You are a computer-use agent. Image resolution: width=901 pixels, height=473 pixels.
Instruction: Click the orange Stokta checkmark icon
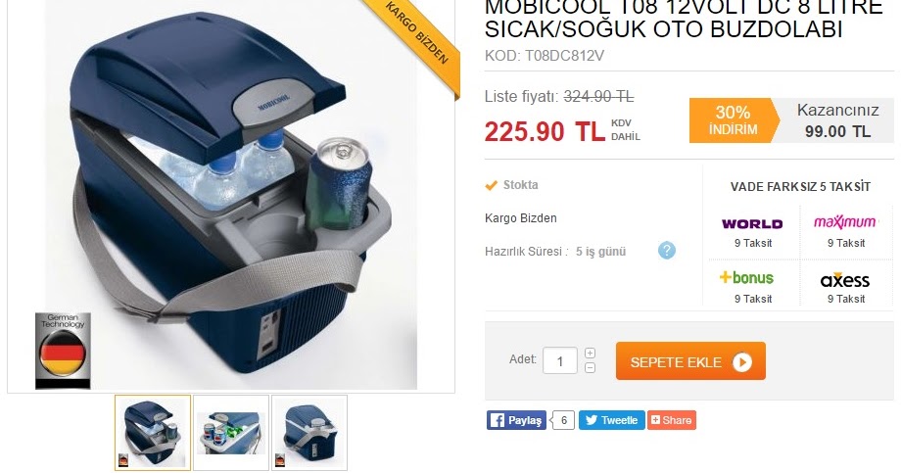(491, 185)
